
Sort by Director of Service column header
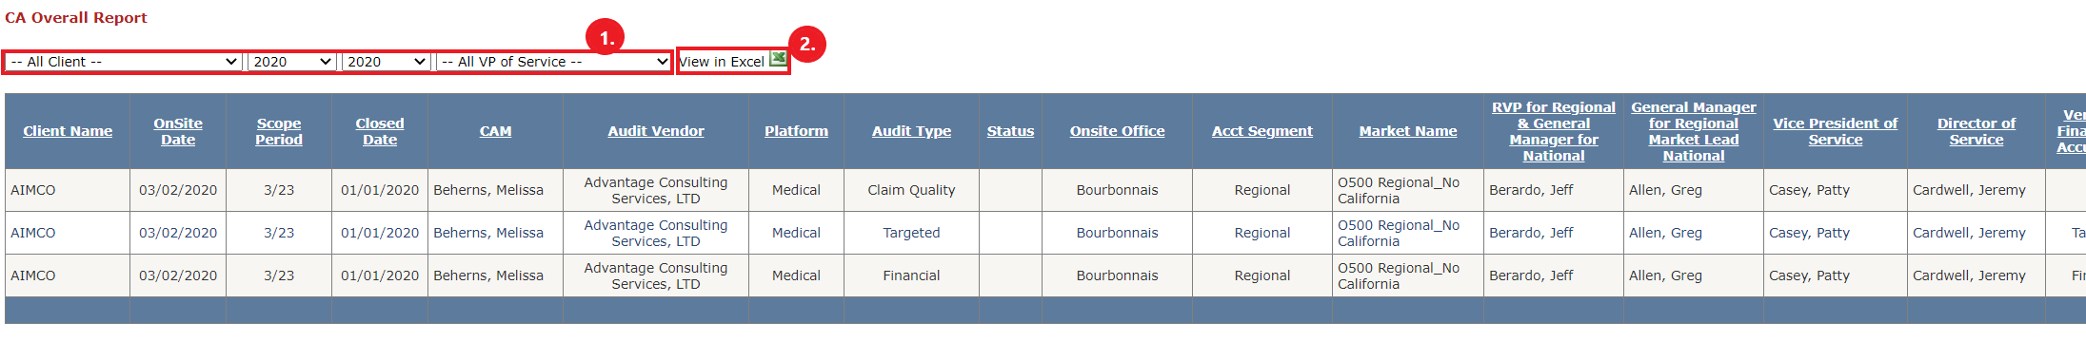(x=1976, y=131)
